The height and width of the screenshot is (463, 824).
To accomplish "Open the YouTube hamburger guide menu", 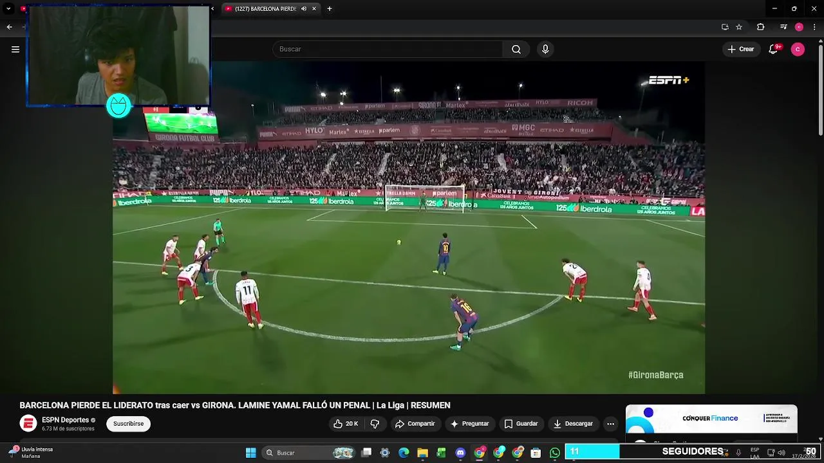I will point(15,50).
